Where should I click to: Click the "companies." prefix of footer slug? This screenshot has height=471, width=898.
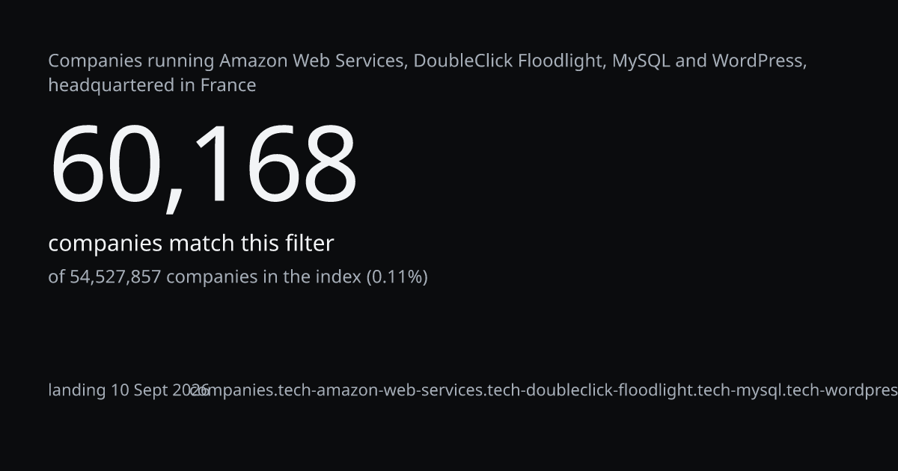(x=234, y=390)
